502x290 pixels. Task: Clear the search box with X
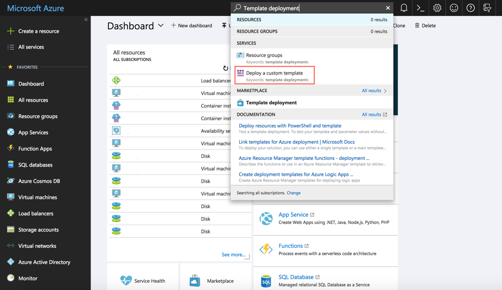click(x=388, y=8)
